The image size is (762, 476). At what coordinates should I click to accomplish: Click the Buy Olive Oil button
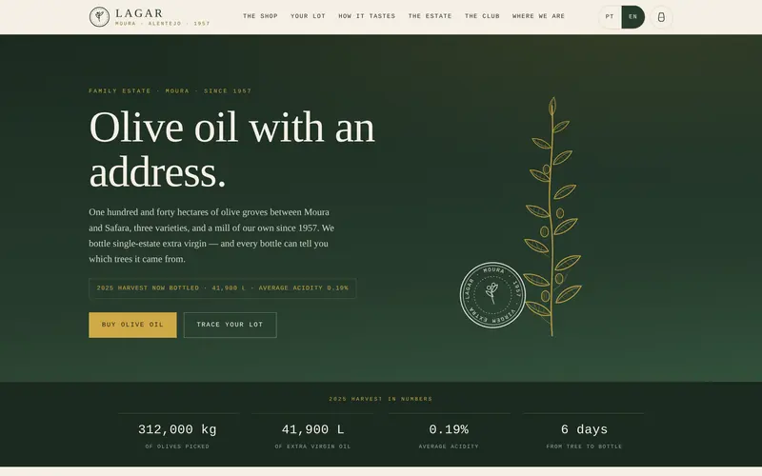pos(132,325)
